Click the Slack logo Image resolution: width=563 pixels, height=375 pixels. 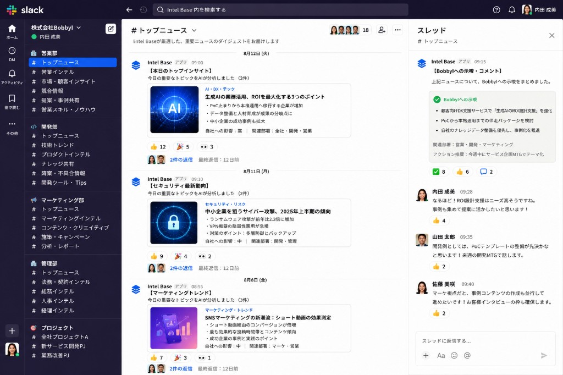25,10
